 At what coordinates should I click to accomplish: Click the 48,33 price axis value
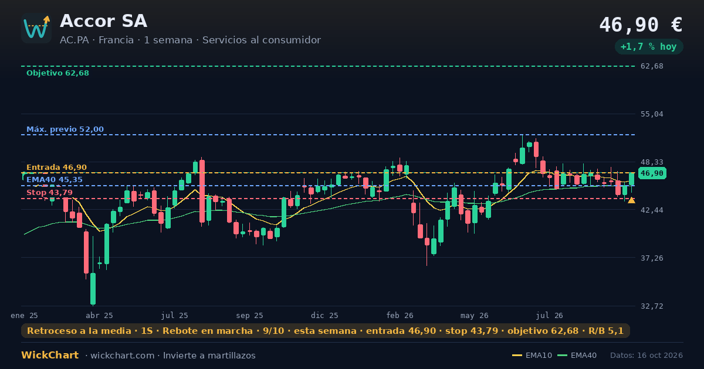click(652, 162)
